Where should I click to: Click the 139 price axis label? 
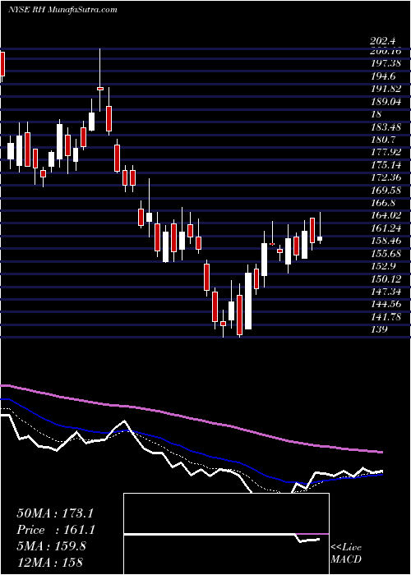[380, 329]
